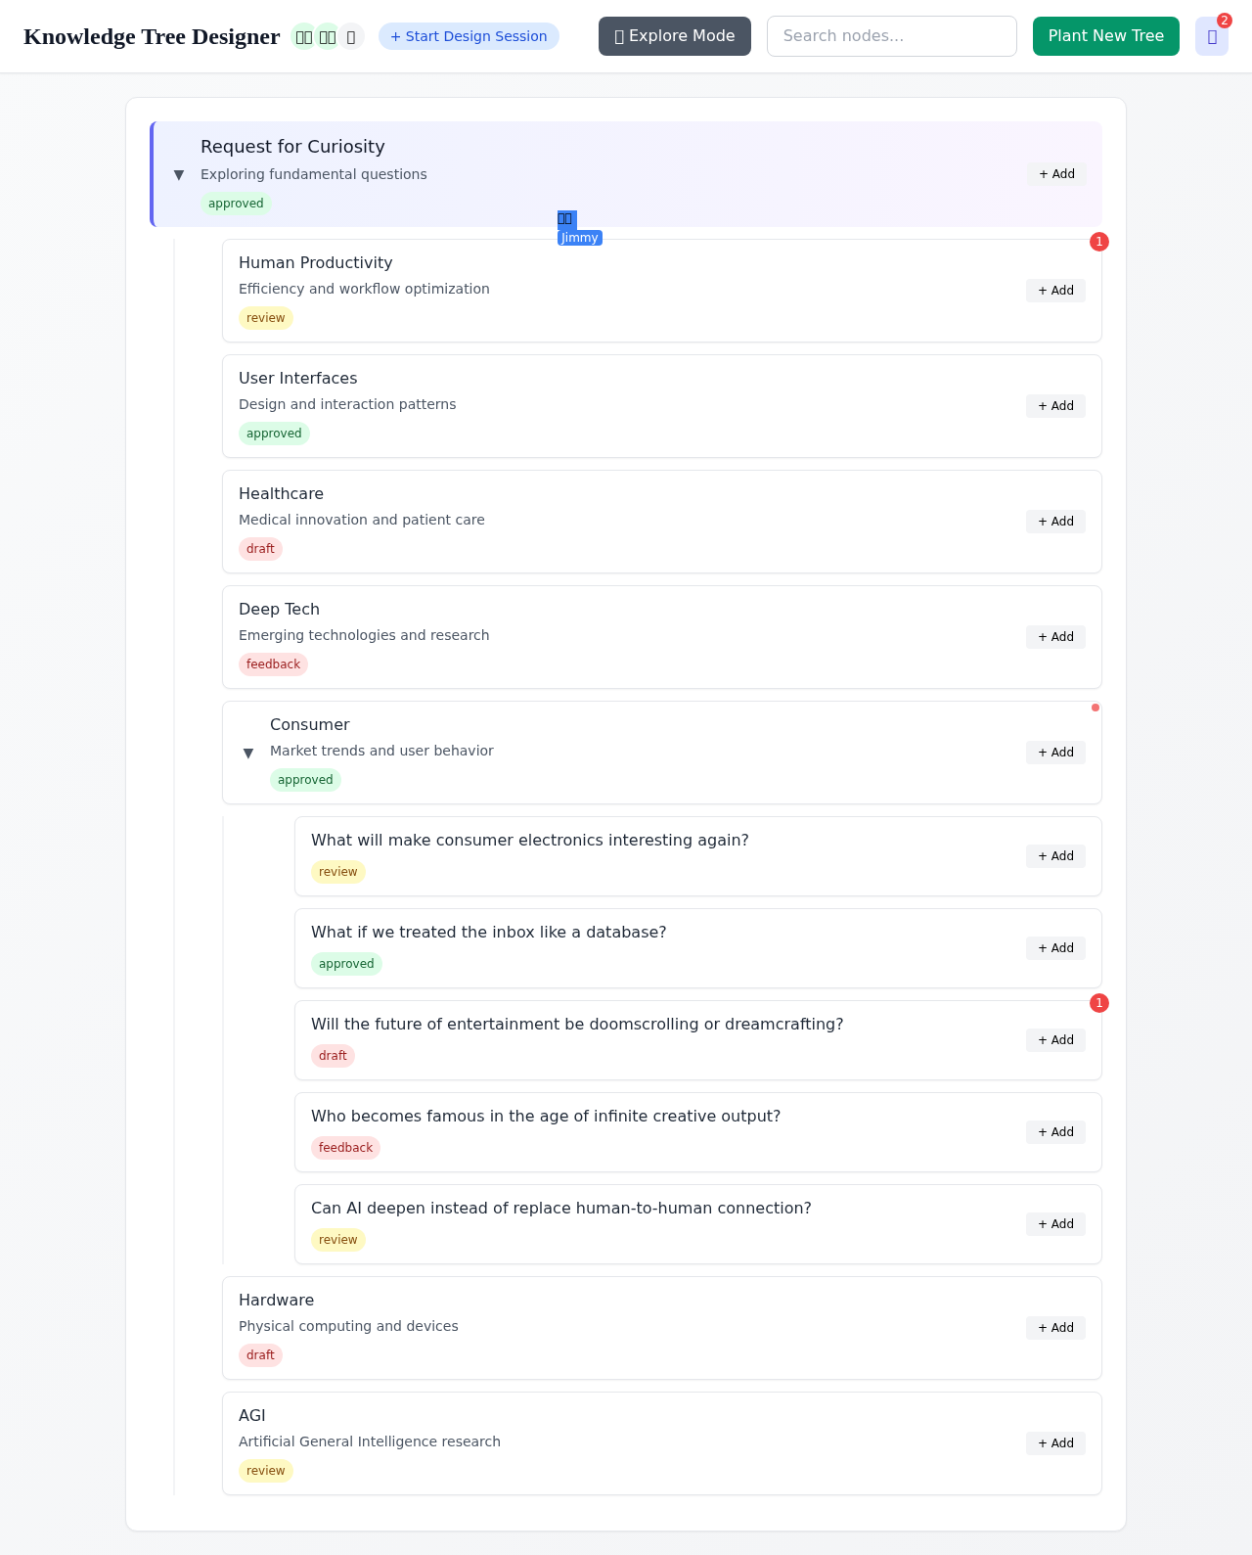This screenshot has height=1555, width=1252.
Task: Toggle the draft status pill on Hardware
Action: pos(260,1355)
